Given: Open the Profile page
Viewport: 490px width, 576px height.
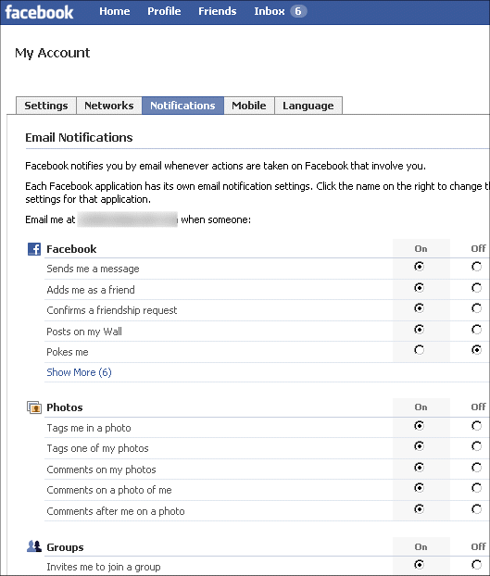Looking at the screenshot, I should point(164,11).
